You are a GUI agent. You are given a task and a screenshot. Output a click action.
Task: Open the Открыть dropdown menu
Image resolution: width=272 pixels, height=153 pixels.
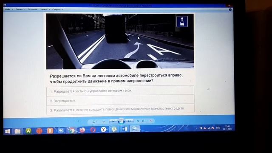pyautogui.click(x=58, y=9)
